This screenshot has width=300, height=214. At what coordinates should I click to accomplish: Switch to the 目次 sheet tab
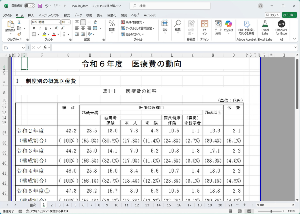(x=33, y=205)
